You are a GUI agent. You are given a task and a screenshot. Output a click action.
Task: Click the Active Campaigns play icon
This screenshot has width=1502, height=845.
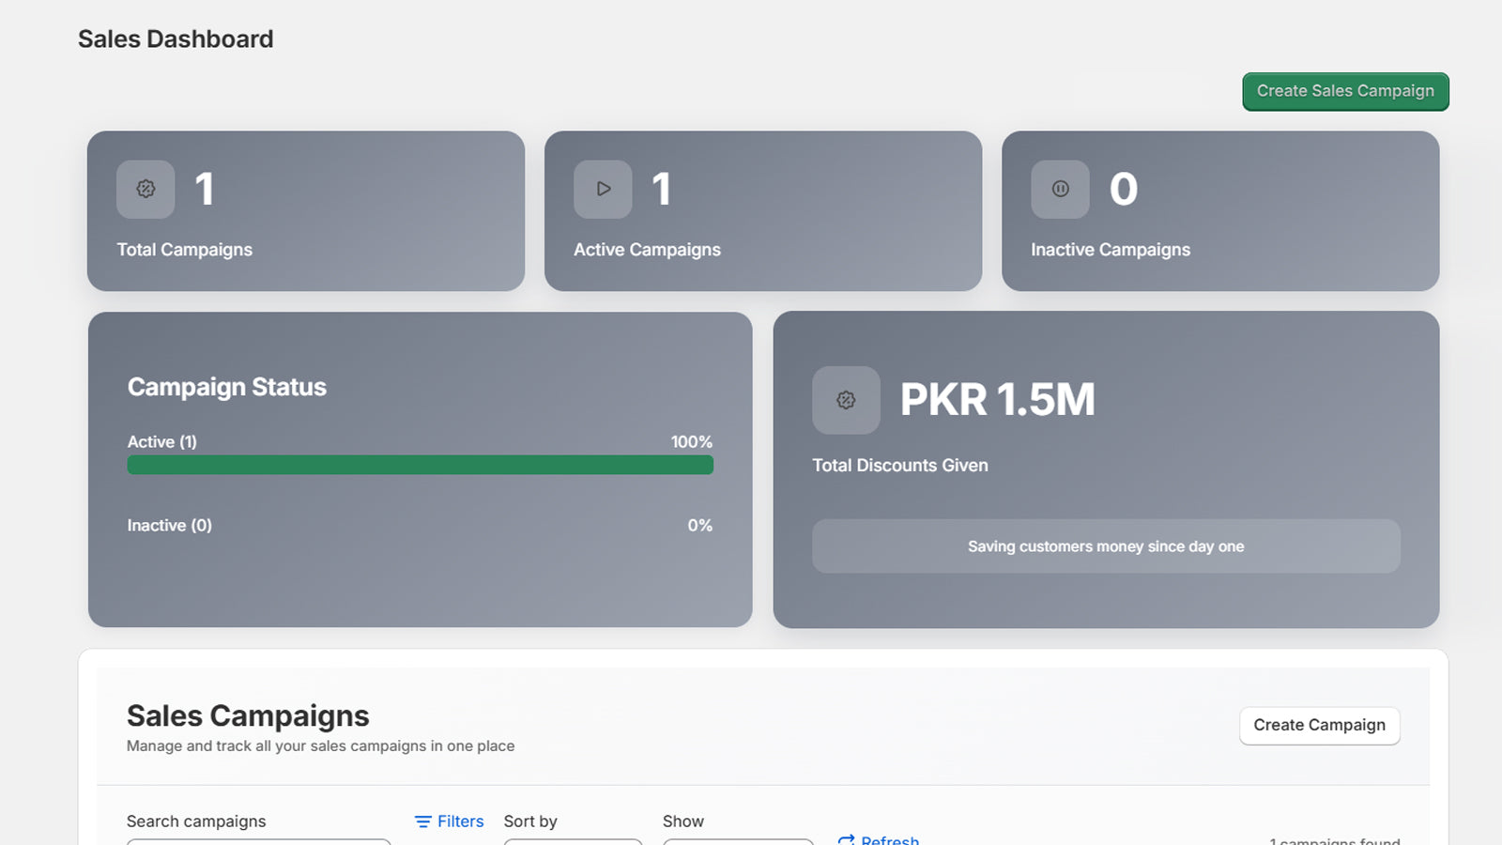click(603, 189)
